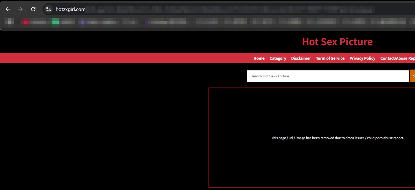This screenshot has height=190, width=415.
Task: Focus the address bar showing hotzxgirl.com
Action: coord(229,9)
